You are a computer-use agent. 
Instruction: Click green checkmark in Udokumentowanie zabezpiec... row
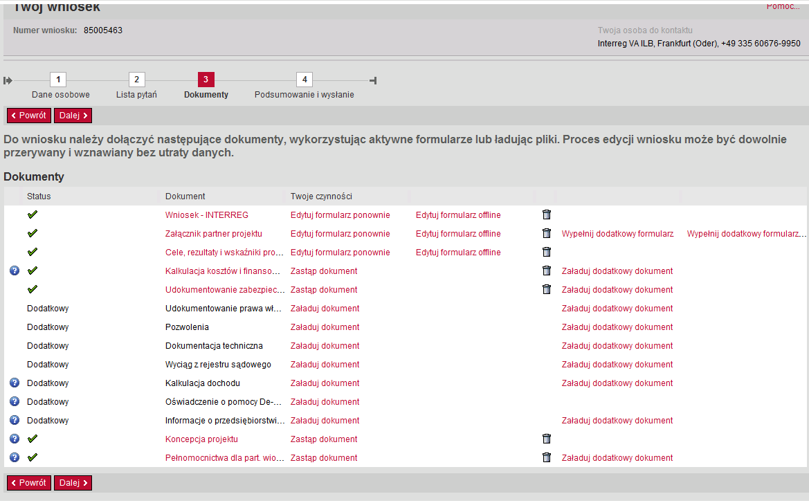point(33,289)
